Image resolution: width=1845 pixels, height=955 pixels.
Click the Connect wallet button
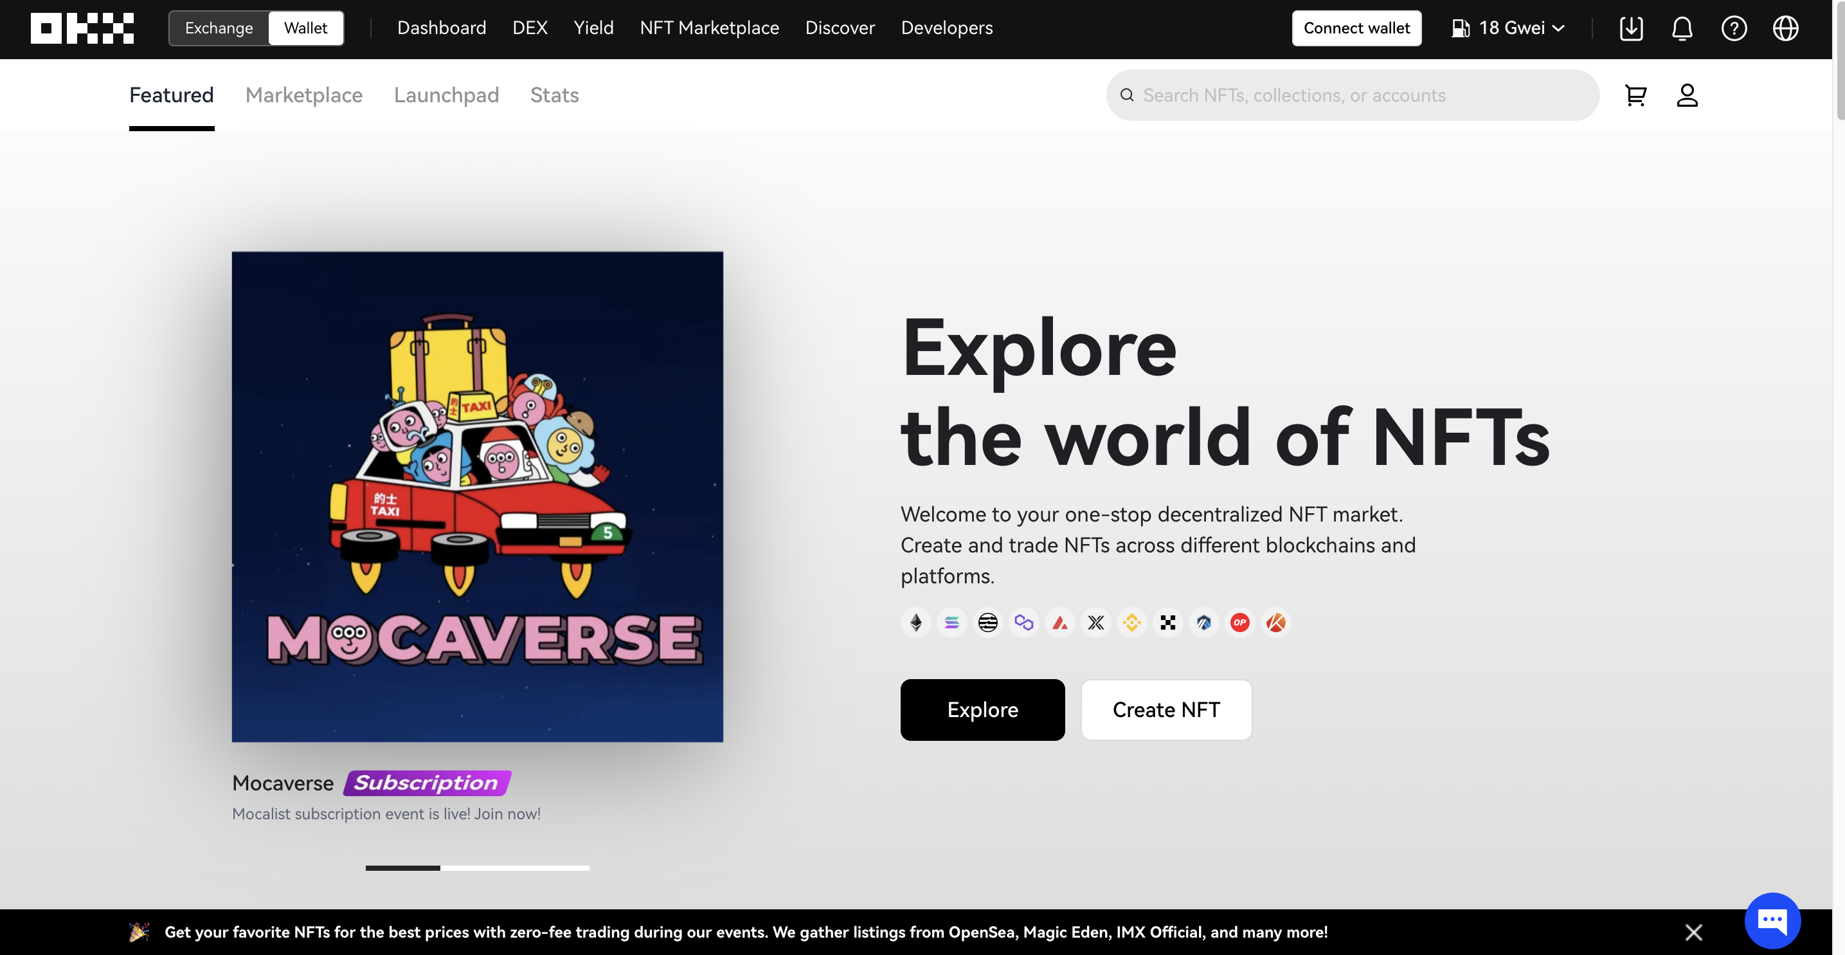click(1356, 29)
